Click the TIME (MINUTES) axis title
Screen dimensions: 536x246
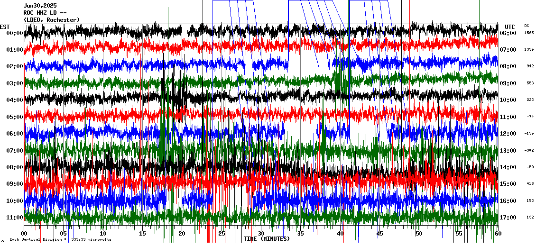[267, 239]
